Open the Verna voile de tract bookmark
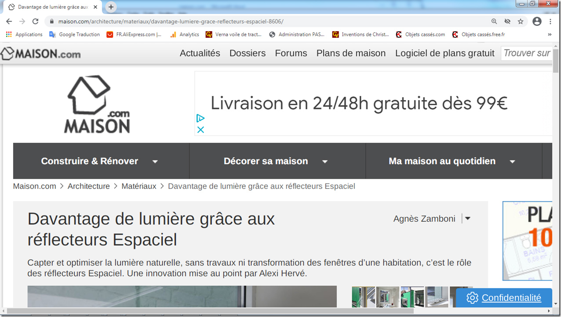561x317 pixels. tap(233, 34)
